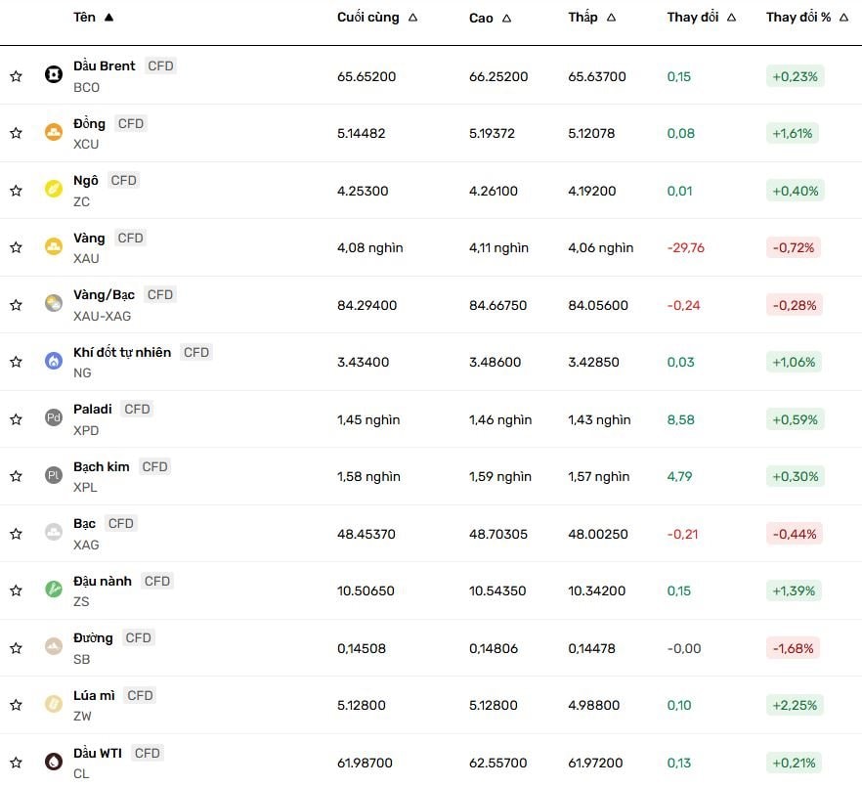Click the +2,25% change badge for Lúa mì
Image resolution: width=862 pixels, height=786 pixels.
point(795,705)
